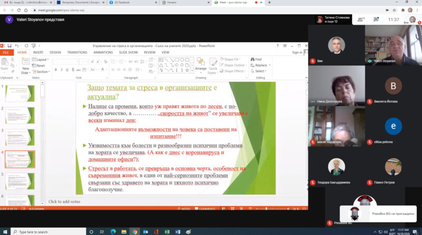Click Normal view icon in status bar

click(224, 209)
